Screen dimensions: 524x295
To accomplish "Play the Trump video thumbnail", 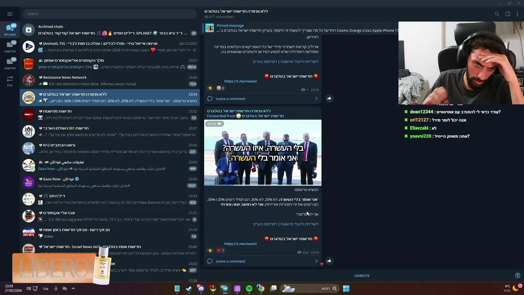I will pos(263,152).
